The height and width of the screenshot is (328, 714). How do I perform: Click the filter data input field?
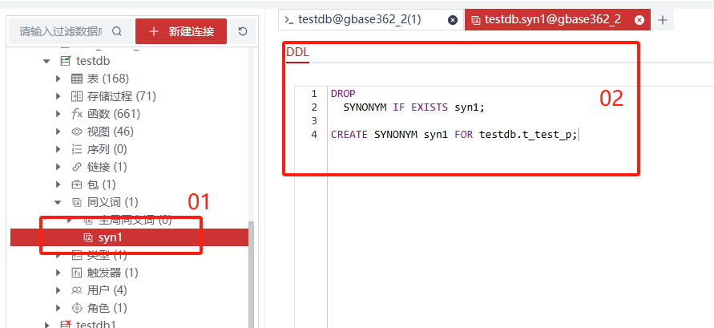coord(61,31)
